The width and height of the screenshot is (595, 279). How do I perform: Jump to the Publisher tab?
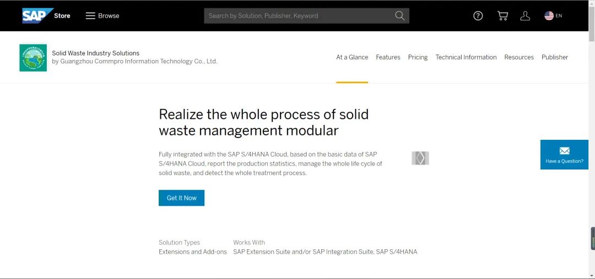(x=554, y=57)
